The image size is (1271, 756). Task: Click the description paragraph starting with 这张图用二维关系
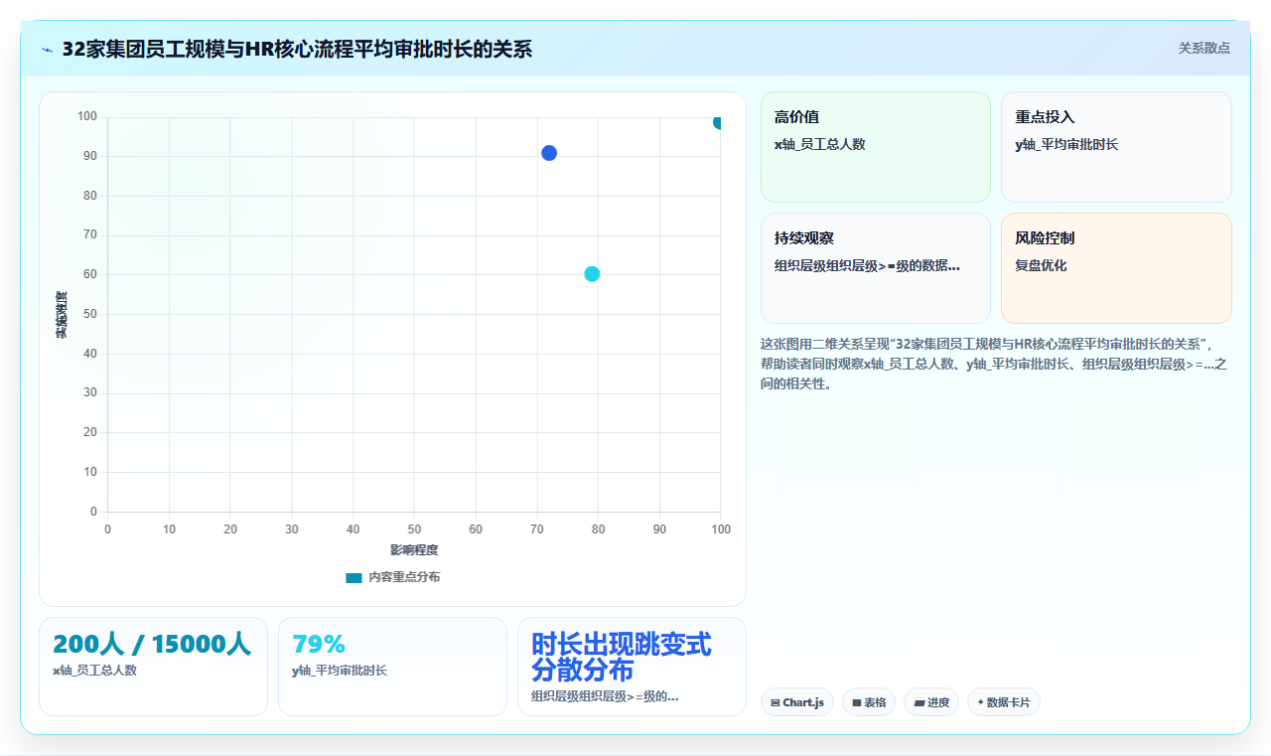click(x=994, y=364)
